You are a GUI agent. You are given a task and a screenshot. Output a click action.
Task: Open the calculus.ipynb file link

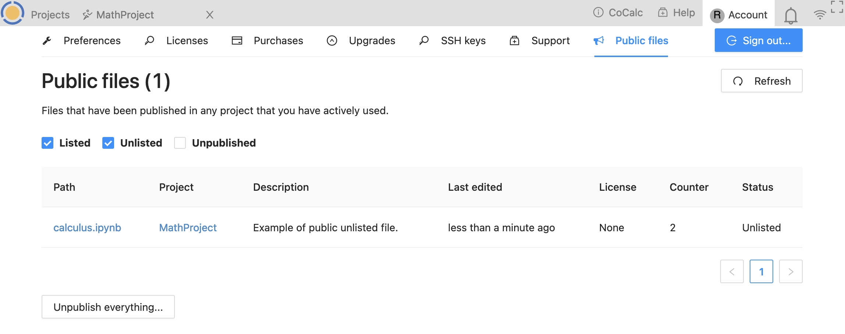[87, 228]
